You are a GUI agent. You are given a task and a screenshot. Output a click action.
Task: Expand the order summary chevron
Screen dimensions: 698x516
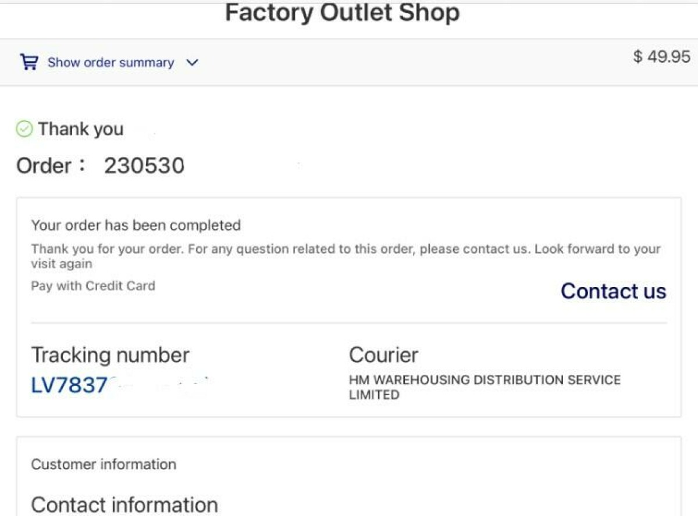(192, 63)
